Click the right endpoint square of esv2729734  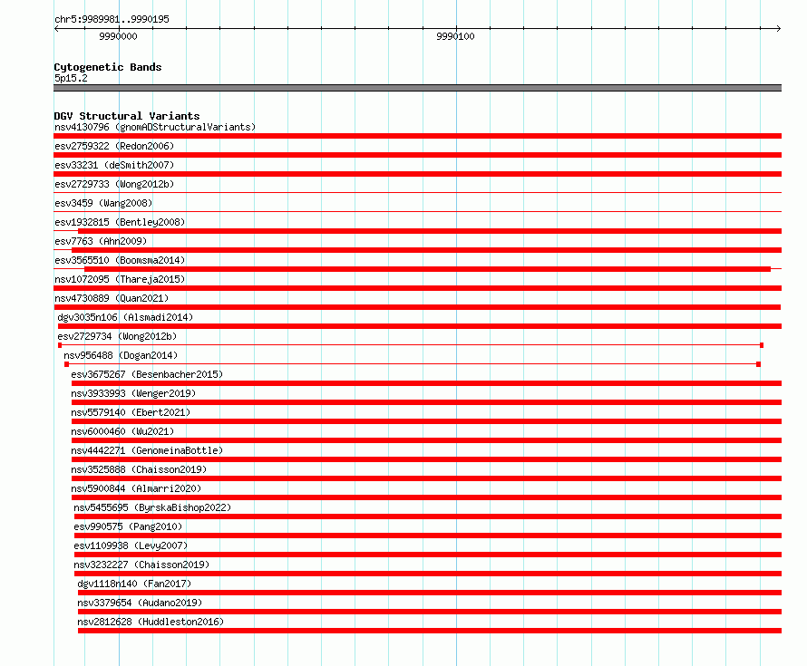coord(762,345)
